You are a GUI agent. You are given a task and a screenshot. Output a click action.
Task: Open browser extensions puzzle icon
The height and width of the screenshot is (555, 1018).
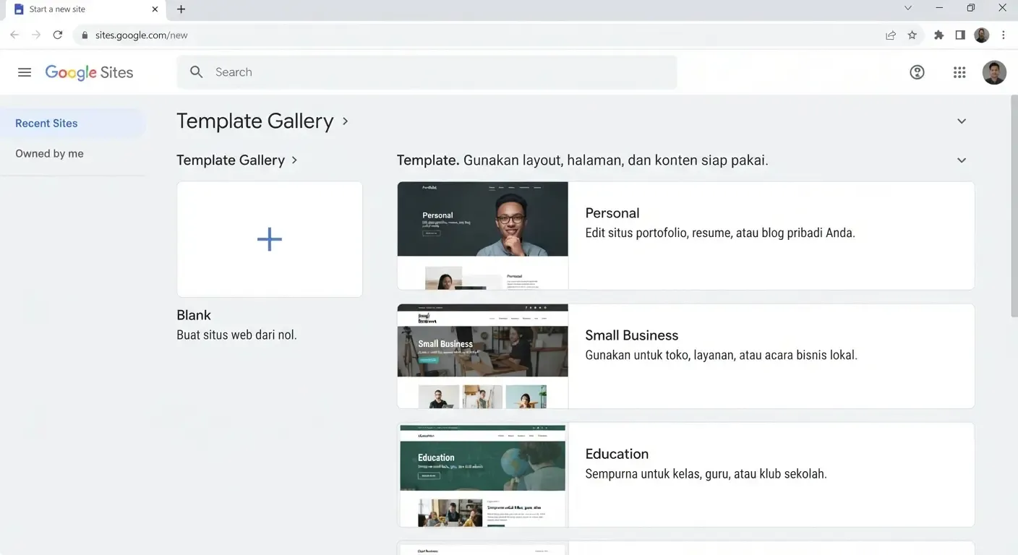point(938,35)
